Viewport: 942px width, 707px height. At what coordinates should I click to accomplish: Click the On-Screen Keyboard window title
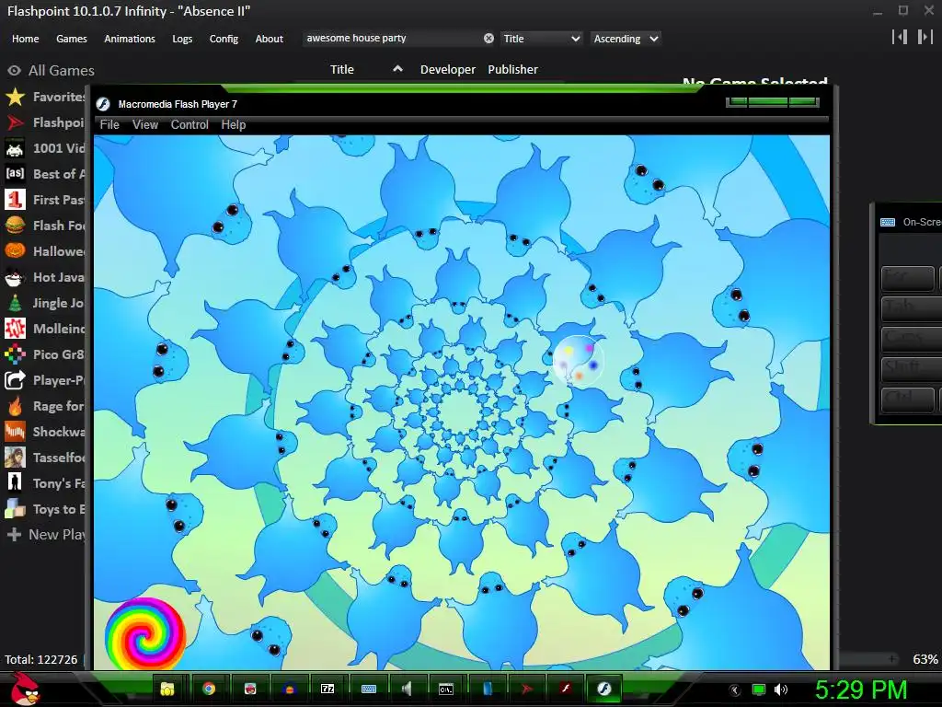pyautogui.click(x=922, y=222)
